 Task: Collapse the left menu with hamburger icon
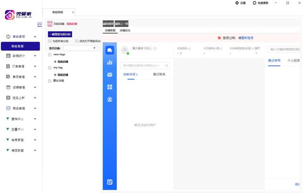pos(39,25)
